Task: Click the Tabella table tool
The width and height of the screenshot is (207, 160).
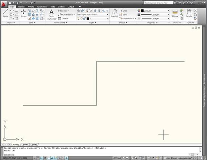Action: coord(63,18)
